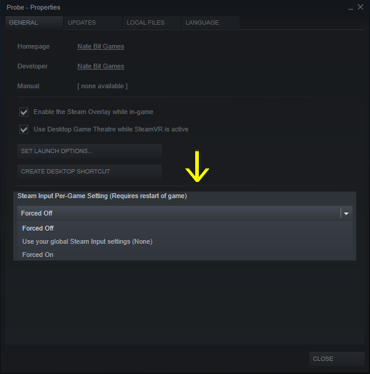370x374 pixels.
Task: Uncheck Use Desktop Game Theatre checkbox
Action: (23, 129)
